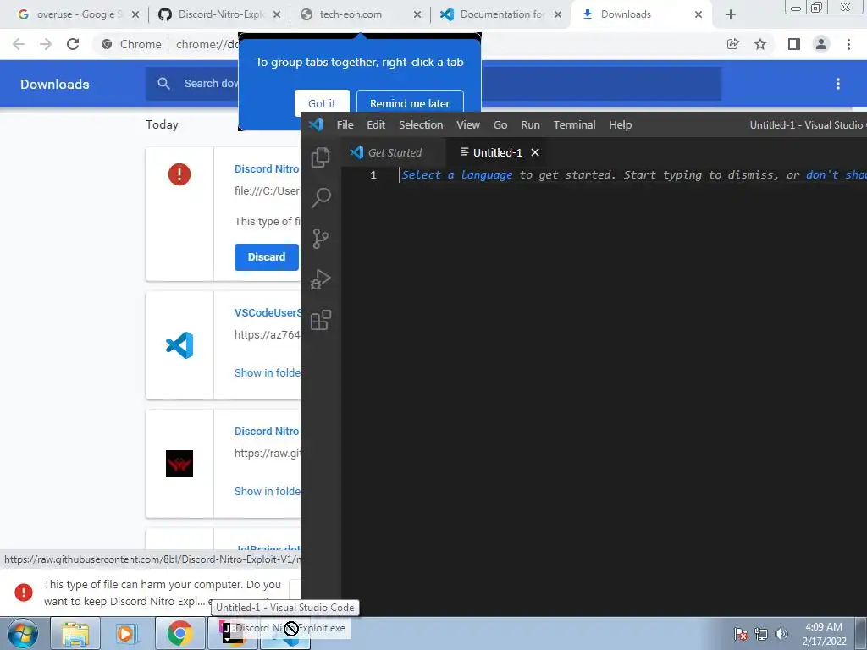867x650 pixels.
Task: Bookmark this tab with star icon
Action: [x=760, y=44]
